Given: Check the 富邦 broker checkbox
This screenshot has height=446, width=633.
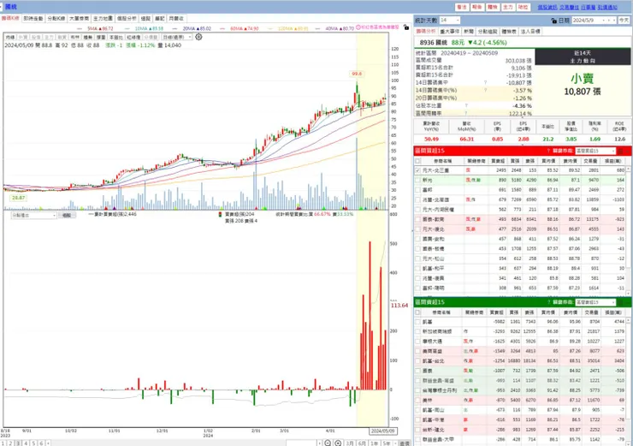Looking at the screenshot, I should [x=417, y=189].
